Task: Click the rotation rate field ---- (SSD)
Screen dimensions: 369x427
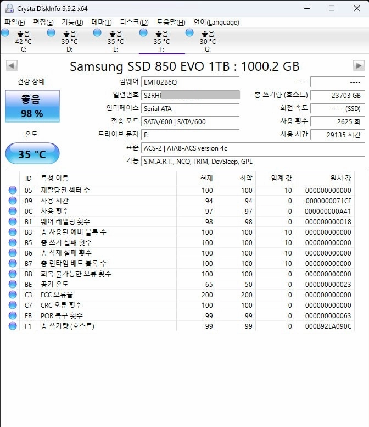Action: tap(338, 109)
